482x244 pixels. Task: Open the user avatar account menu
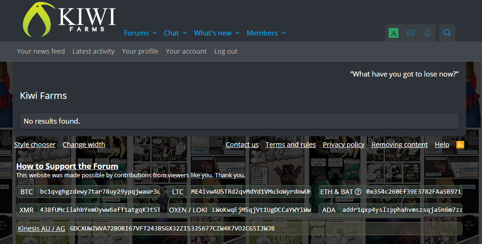coord(393,33)
